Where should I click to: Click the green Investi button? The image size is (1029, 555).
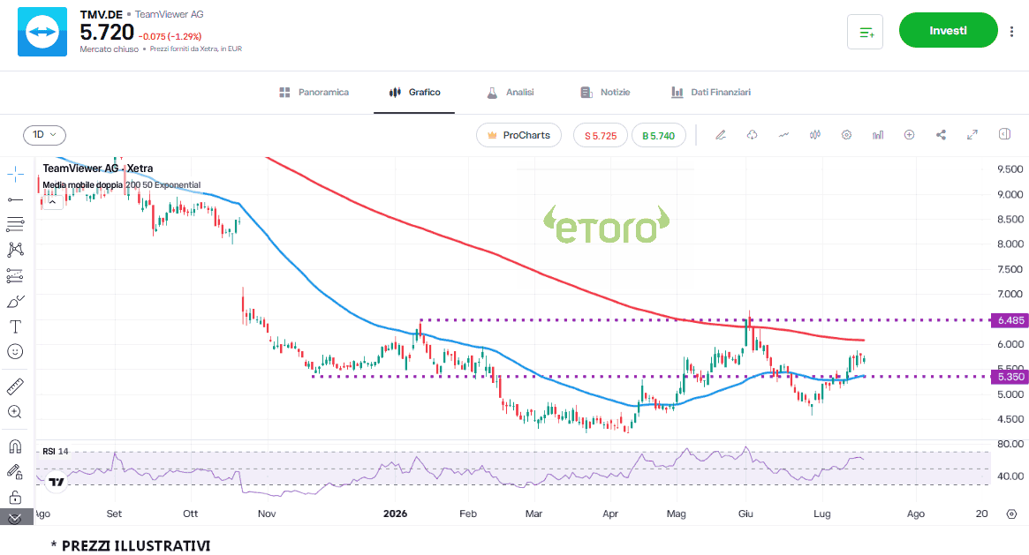pos(949,30)
